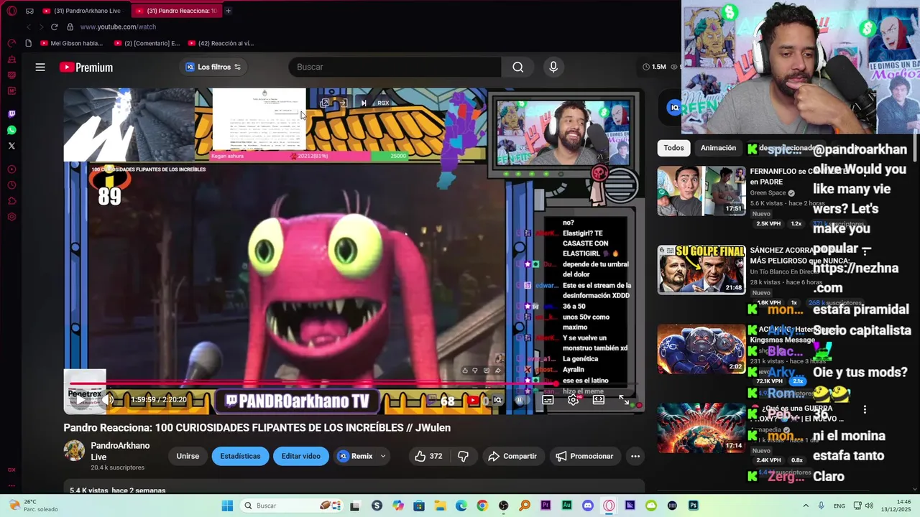The height and width of the screenshot is (517, 920).
Task: Open Windows Start menu
Action: point(227,506)
